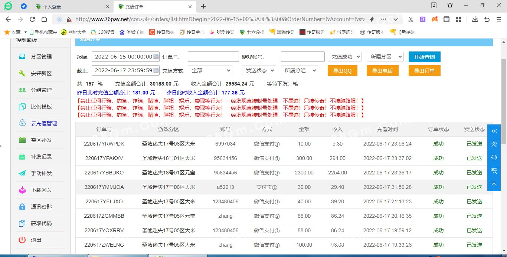Viewport: 507px width, 257px height.
Task: Click the browser home icon
Action: (x=44, y=19)
